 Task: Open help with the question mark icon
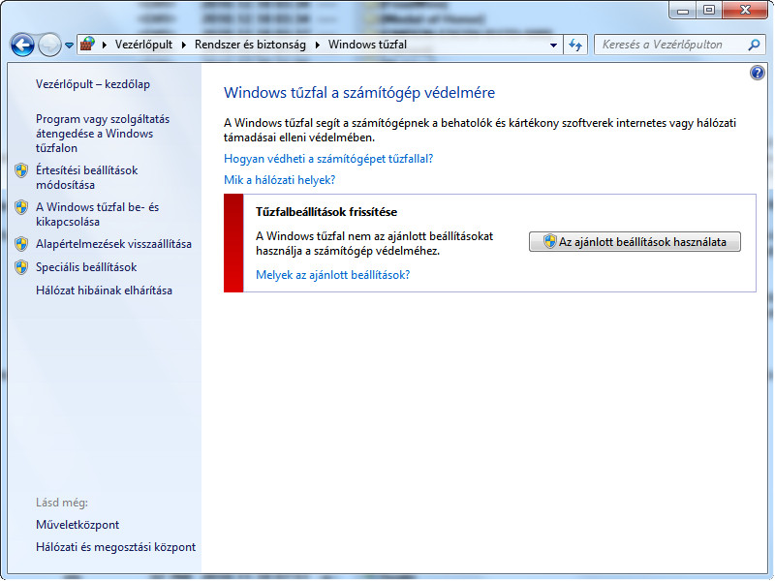pyautogui.click(x=758, y=73)
